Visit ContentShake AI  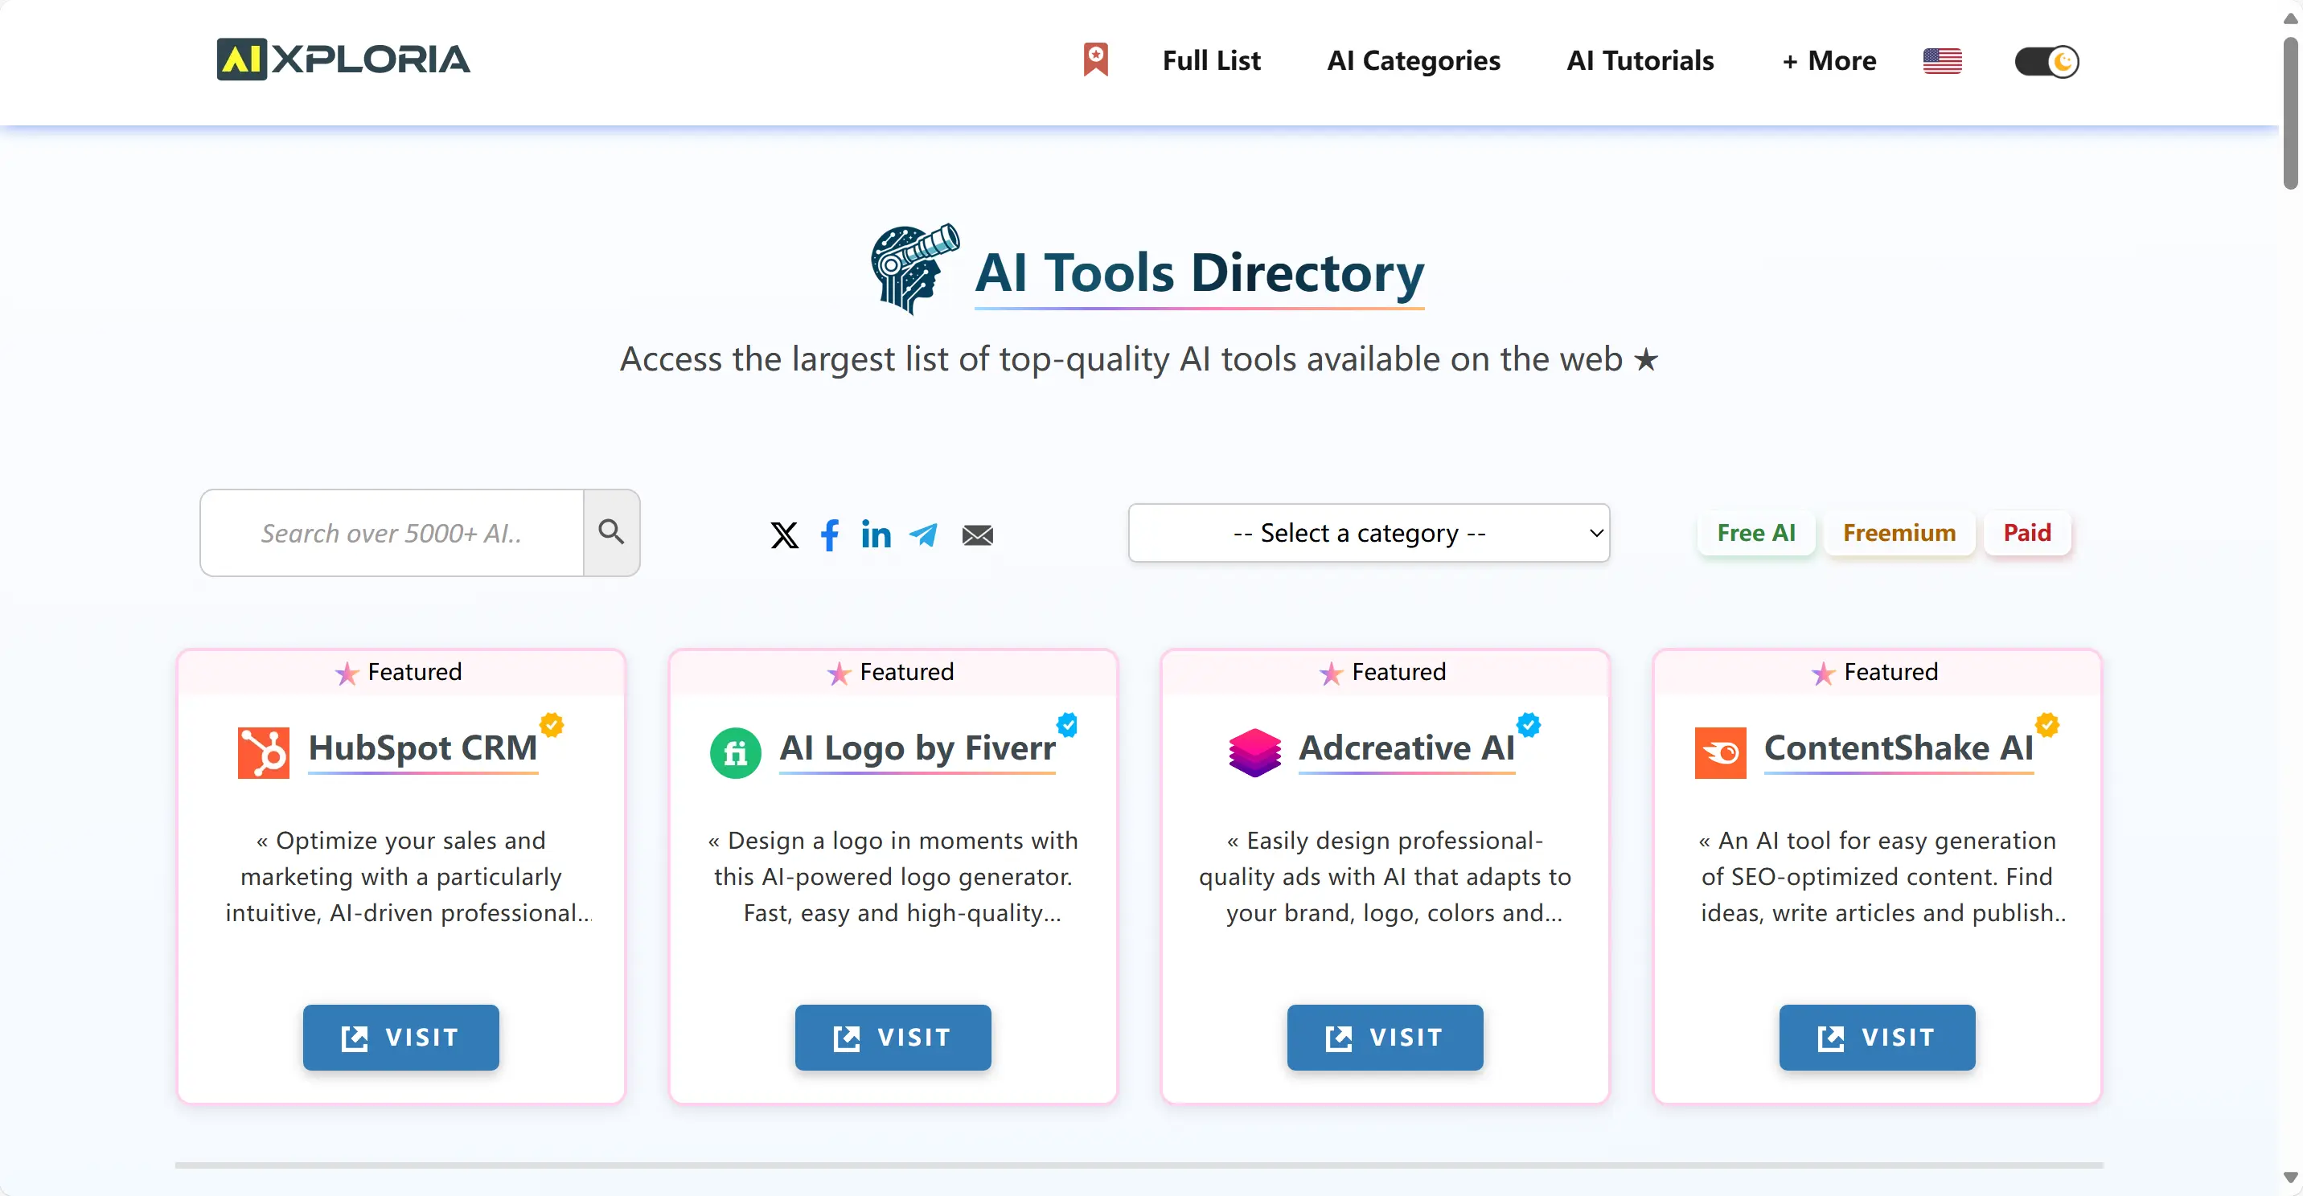1878,1037
